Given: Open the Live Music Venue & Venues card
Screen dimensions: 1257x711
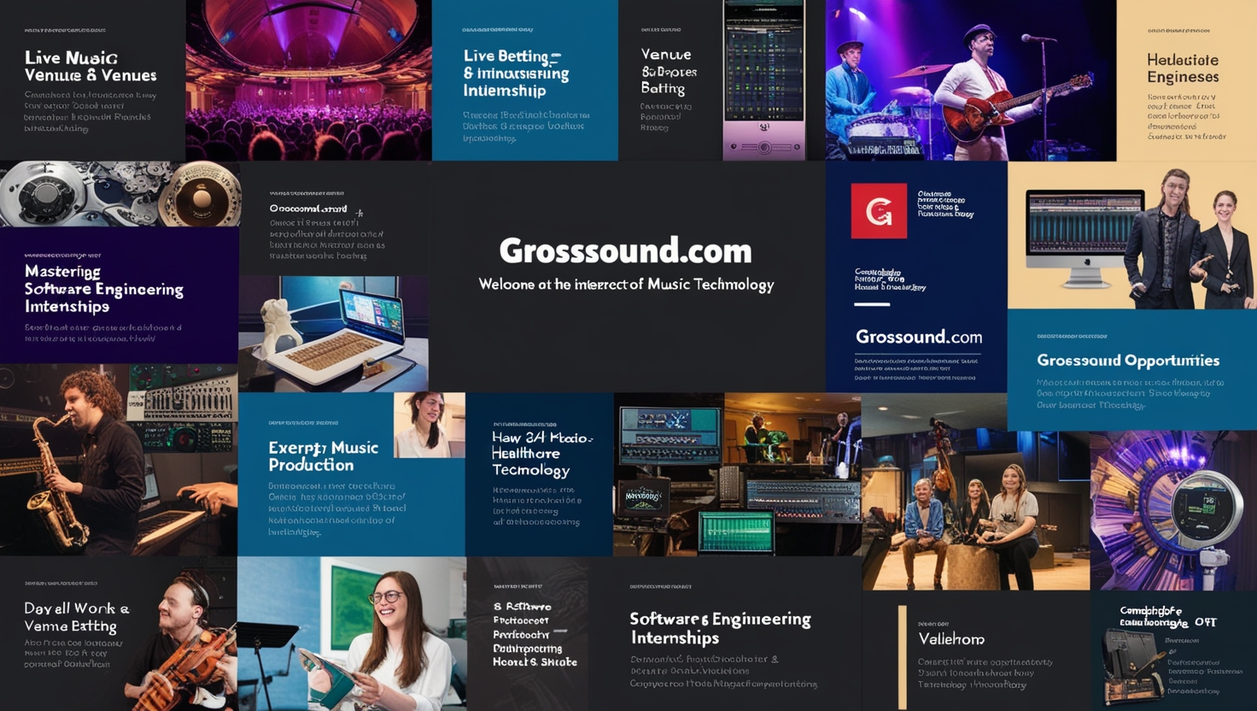Looking at the screenshot, I should pos(92,80).
